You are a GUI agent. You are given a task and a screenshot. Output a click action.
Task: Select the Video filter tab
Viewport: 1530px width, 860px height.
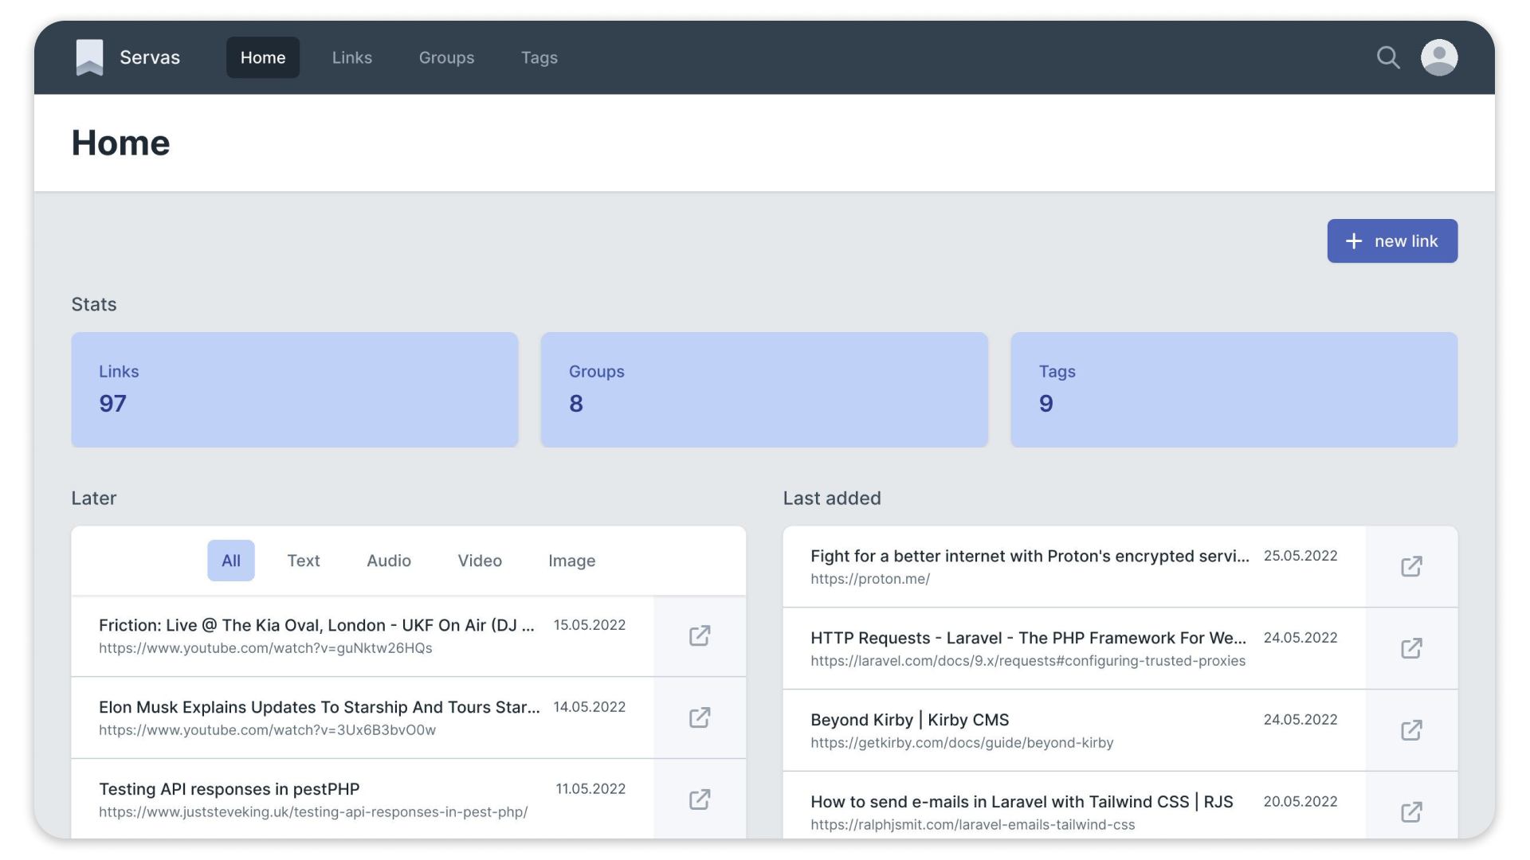479,560
